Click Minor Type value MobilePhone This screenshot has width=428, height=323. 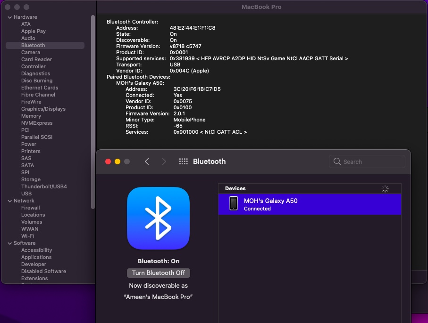point(189,120)
